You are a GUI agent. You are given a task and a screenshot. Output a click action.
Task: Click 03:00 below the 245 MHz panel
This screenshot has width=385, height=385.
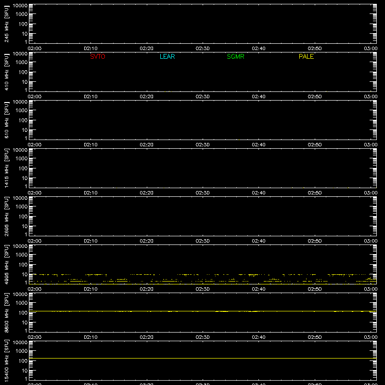point(371,49)
